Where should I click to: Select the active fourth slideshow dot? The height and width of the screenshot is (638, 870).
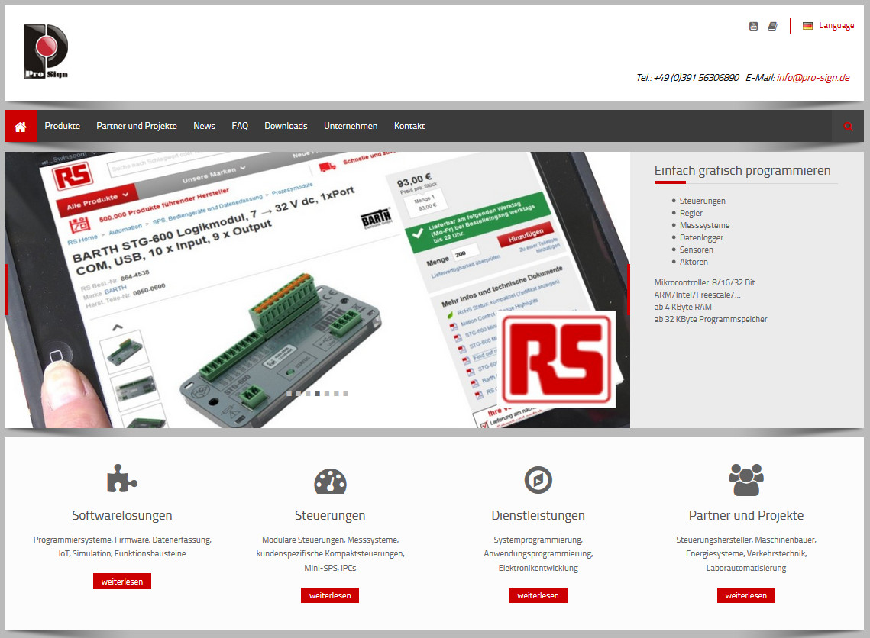tap(318, 394)
